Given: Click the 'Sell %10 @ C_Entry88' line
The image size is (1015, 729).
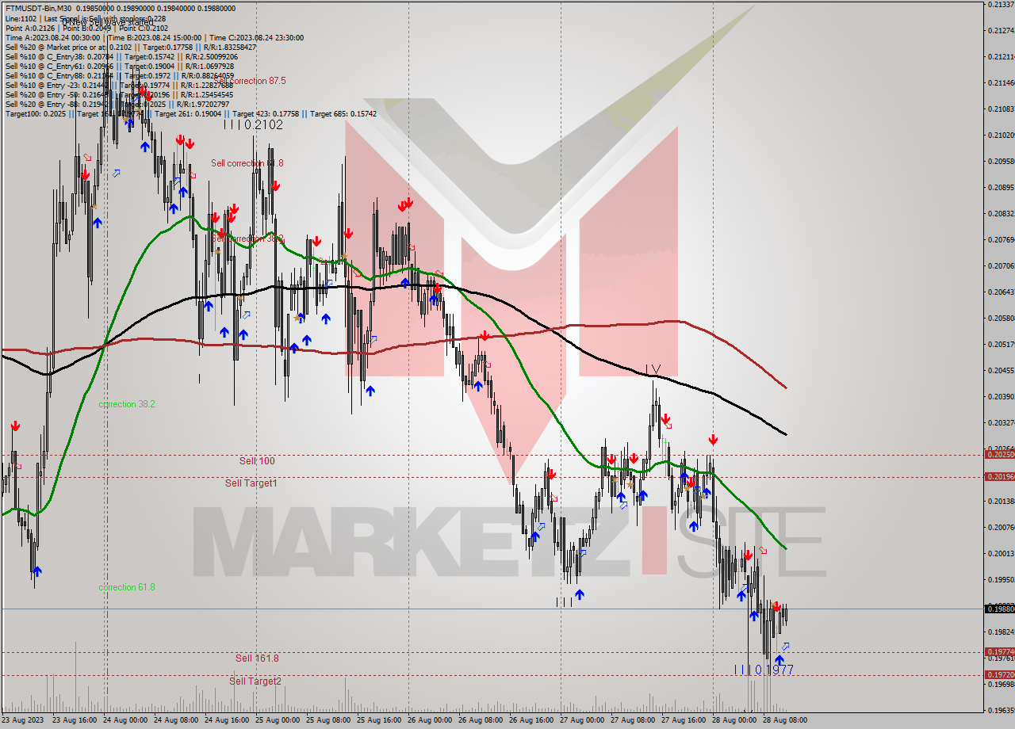Looking at the screenshot, I should point(120,75).
